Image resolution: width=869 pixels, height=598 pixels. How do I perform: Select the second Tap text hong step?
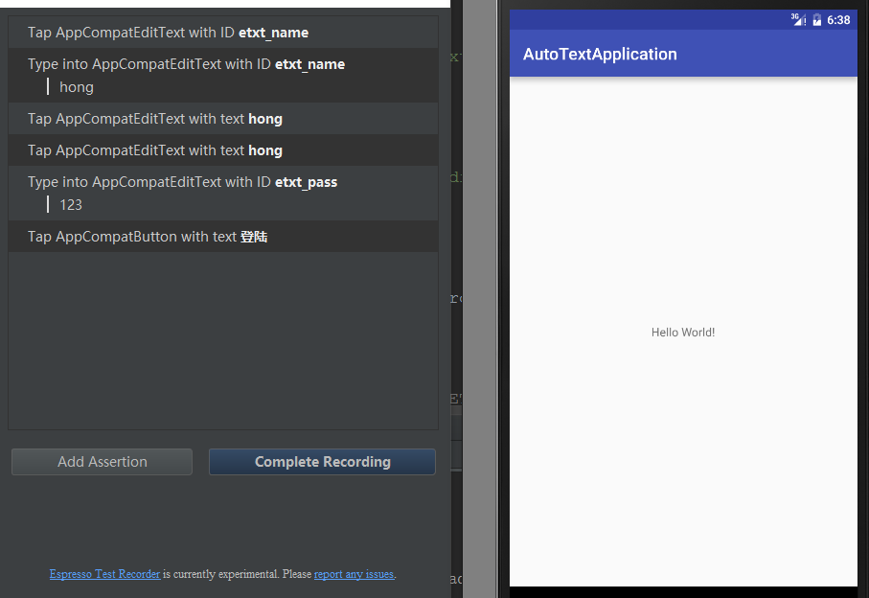click(155, 150)
